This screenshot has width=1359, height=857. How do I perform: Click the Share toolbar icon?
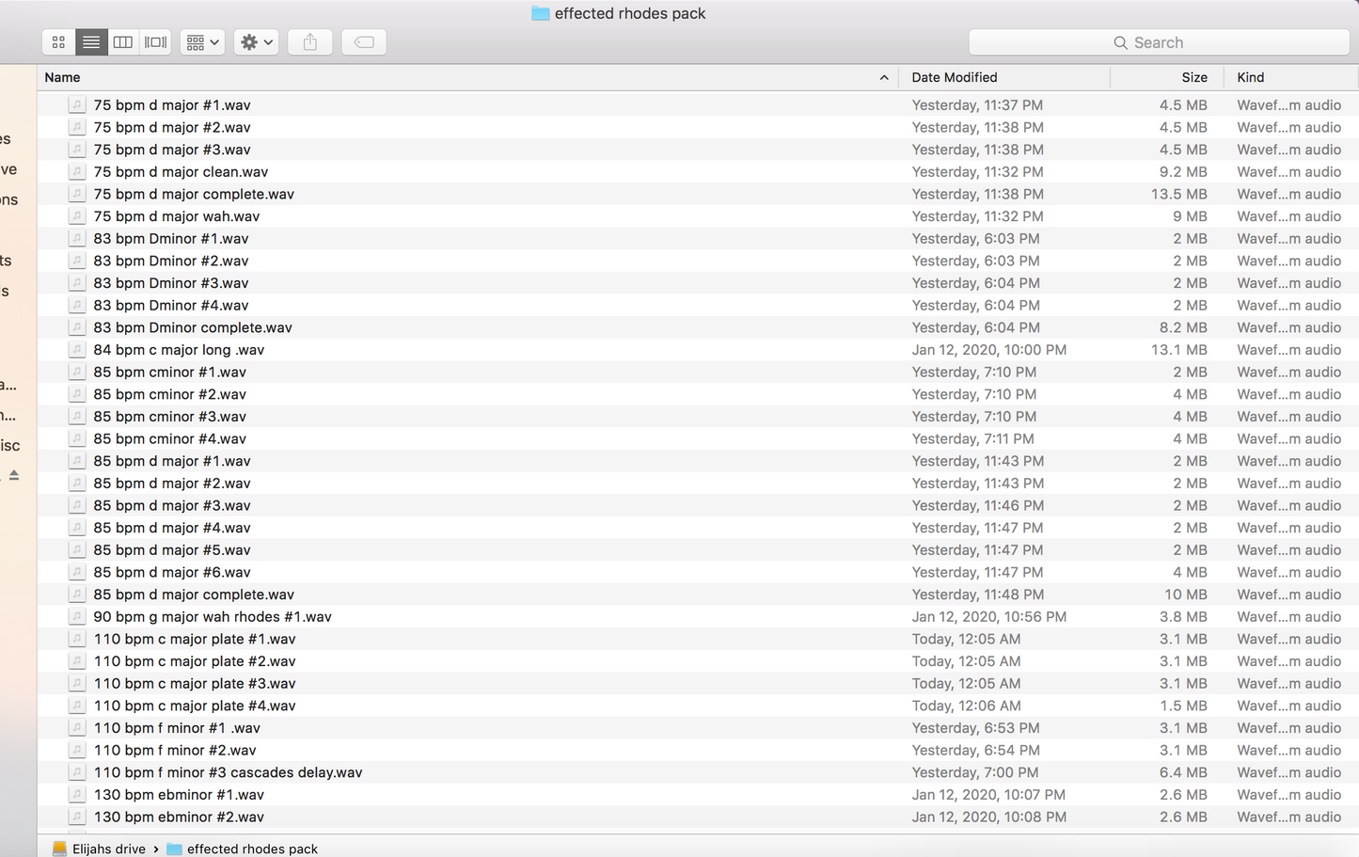coord(310,42)
